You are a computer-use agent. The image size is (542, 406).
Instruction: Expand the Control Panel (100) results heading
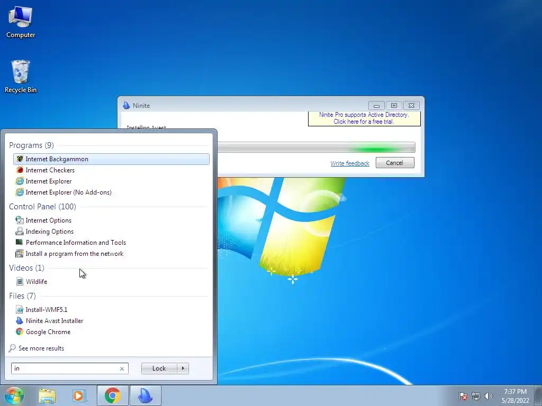point(42,207)
